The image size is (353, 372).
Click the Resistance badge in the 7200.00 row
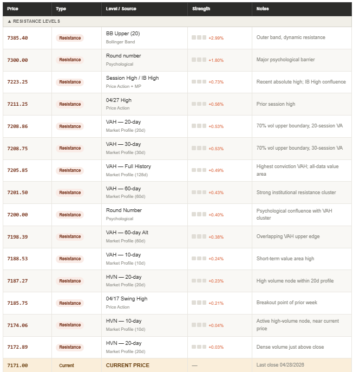pos(70,215)
